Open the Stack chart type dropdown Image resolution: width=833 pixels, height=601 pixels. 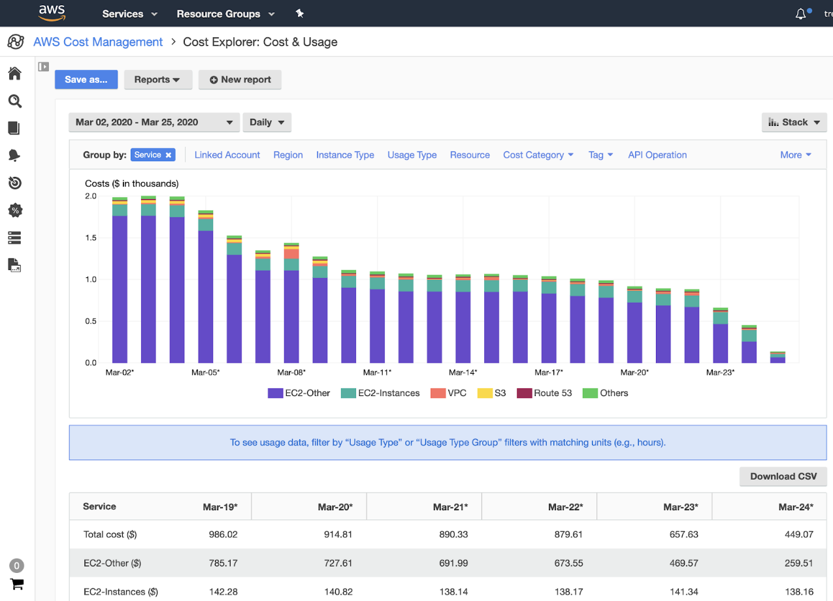click(794, 122)
